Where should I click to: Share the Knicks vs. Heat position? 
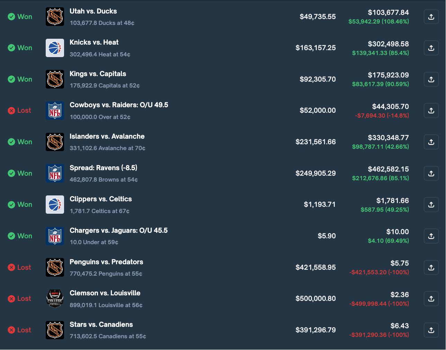[431, 48]
